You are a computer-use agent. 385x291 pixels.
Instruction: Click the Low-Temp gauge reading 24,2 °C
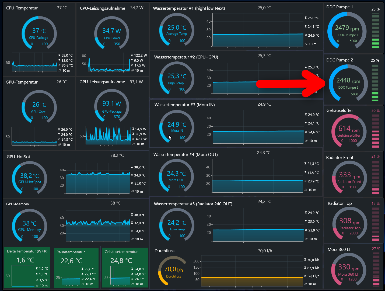point(177,224)
